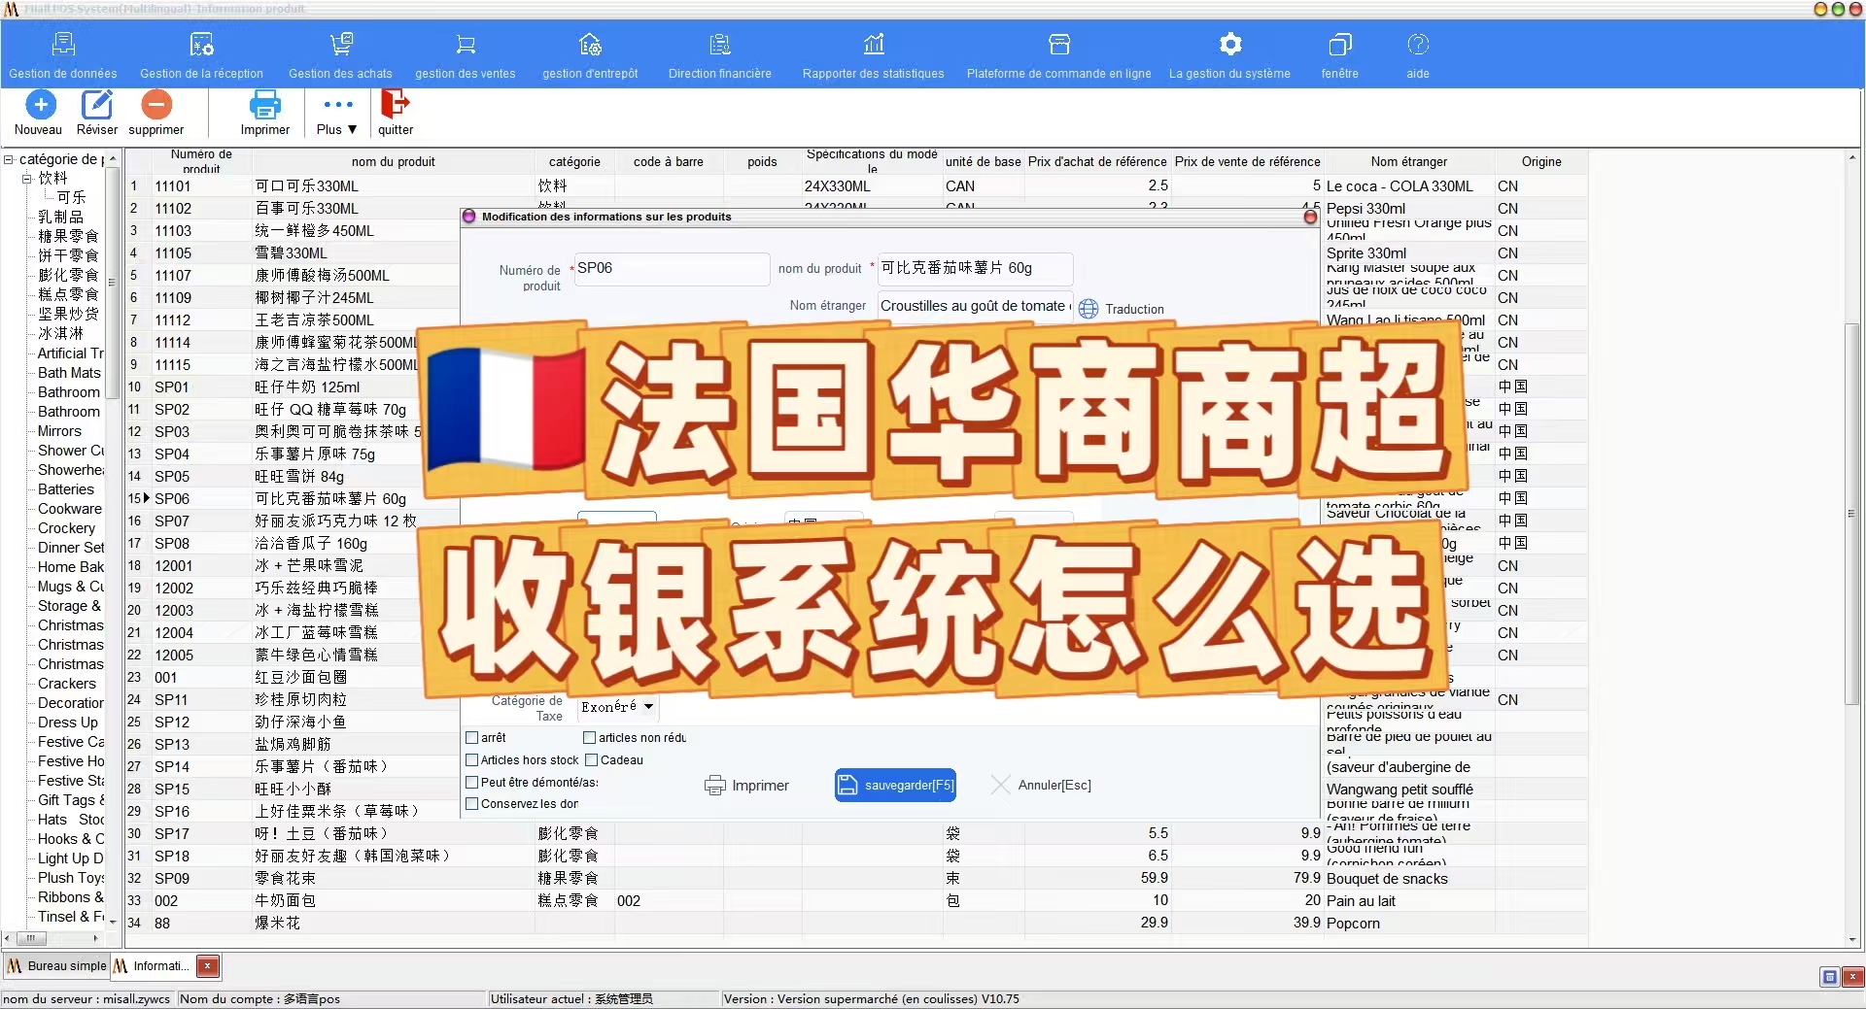The image size is (1866, 1009).
Task: Select Mirrors category
Action: 59,431
